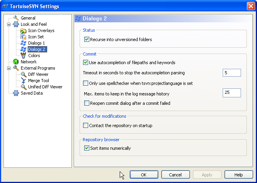Click the OK button
Screen dimensions: 257x183
tap(144, 175)
